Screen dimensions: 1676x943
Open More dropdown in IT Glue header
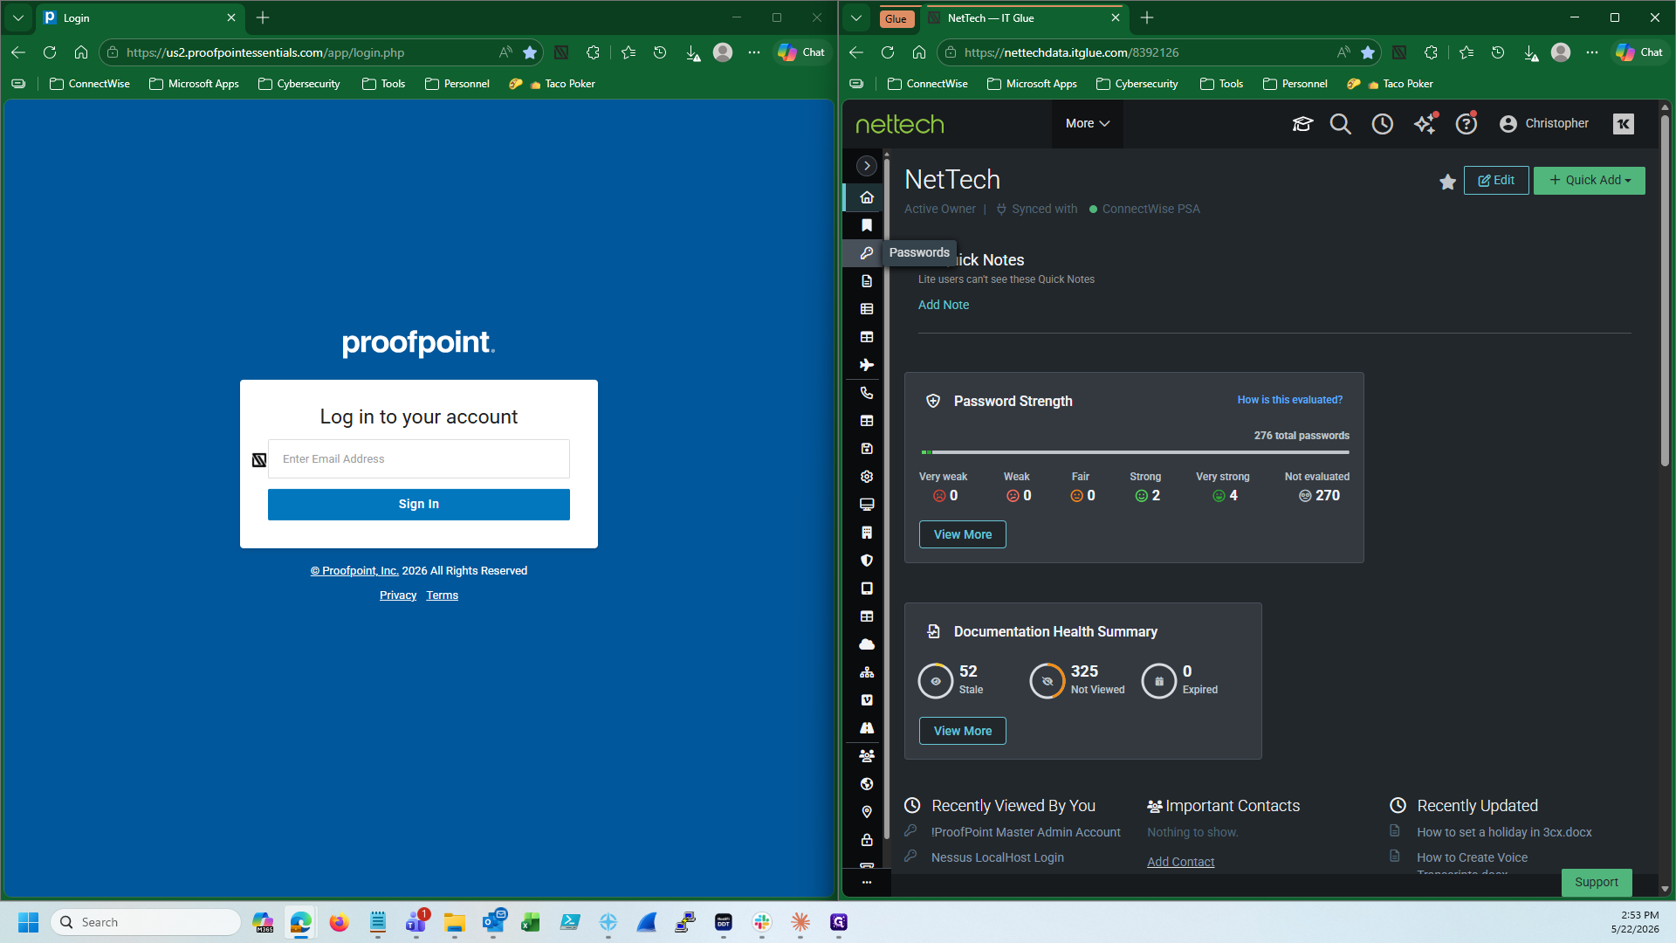point(1087,124)
